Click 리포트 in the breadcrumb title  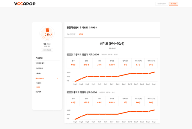pyautogui.click(x=85, y=28)
